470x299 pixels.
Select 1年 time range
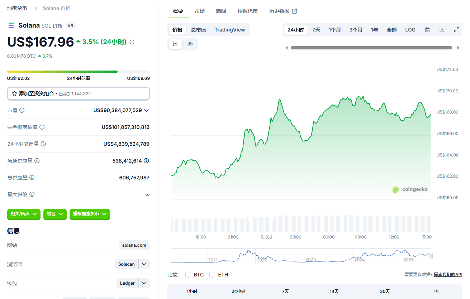click(x=375, y=30)
